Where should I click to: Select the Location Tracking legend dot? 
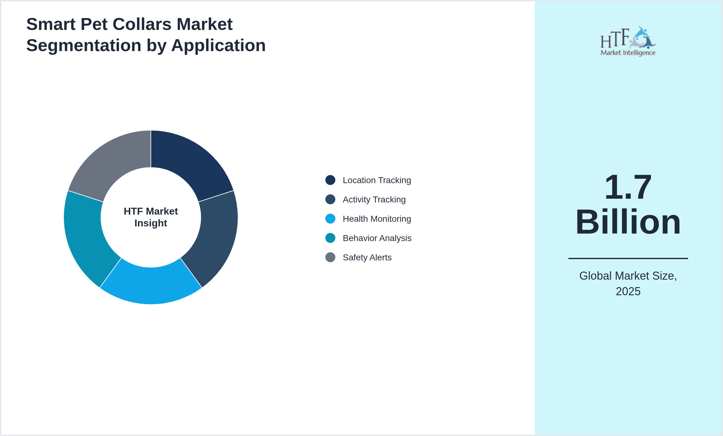[330, 180]
